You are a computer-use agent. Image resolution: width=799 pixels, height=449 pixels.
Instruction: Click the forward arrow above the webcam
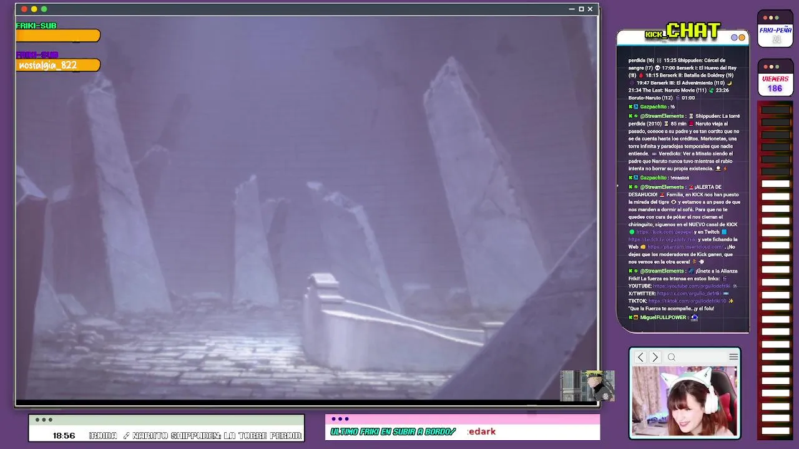point(655,357)
